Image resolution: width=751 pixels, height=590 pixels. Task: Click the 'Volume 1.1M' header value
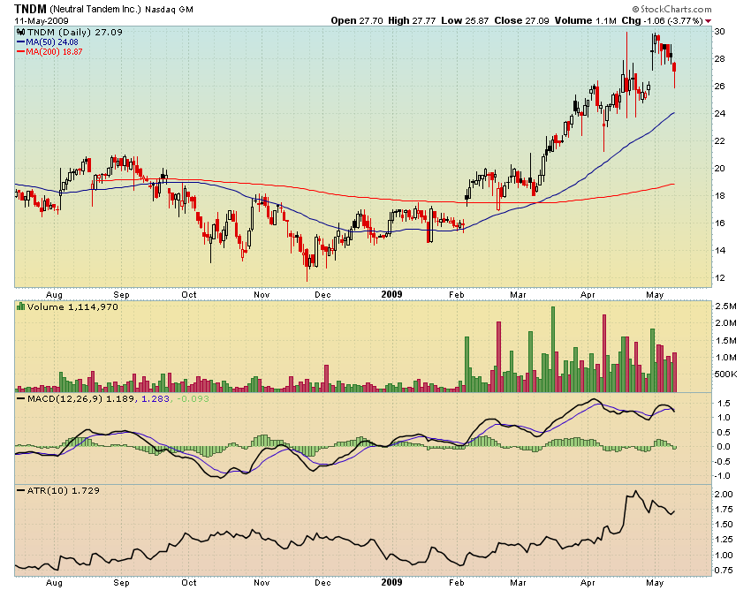point(585,20)
